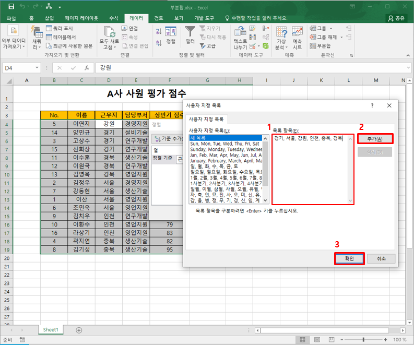Click the macro record icon in status bar
The height and width of the screenshot is (345, 414).
(x=22, y=340)
